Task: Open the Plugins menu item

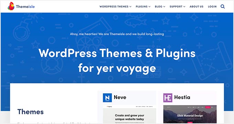Action: [x=142, y=7]
